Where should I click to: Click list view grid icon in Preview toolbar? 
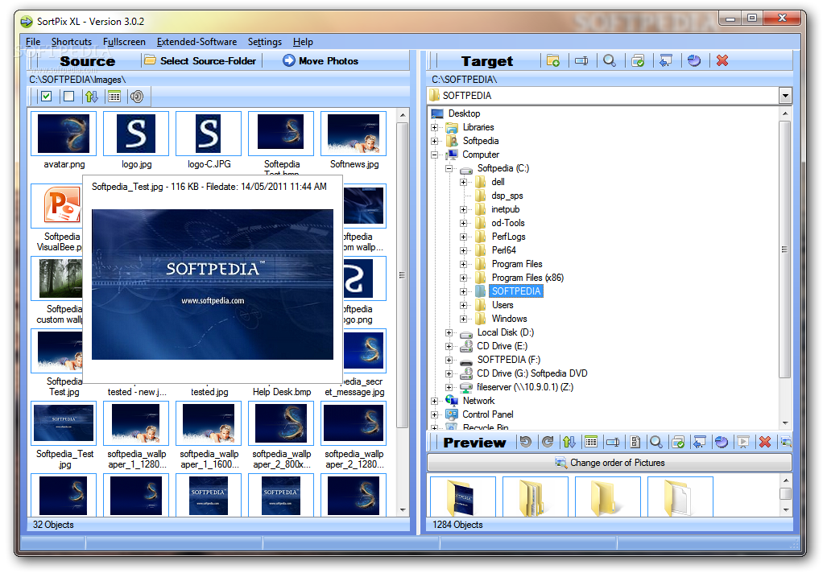tap(591, 443)
